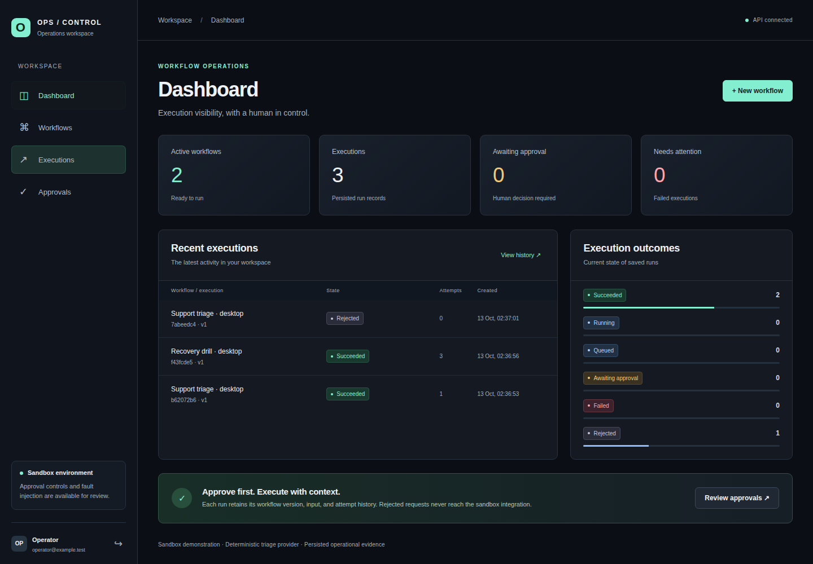Screen dimensions: 813x564
Task: Create a workflow with New workflow button
Action: [x=758, y=91]
